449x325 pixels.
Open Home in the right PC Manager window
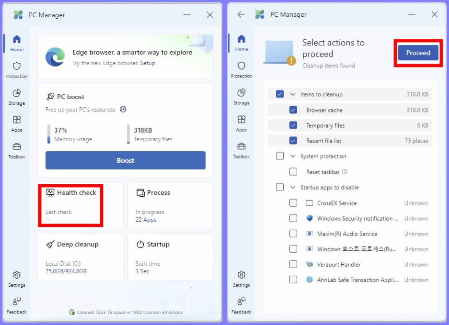(242, 43)
